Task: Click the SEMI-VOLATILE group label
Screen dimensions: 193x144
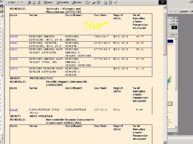Action: [x=41, y=116]
